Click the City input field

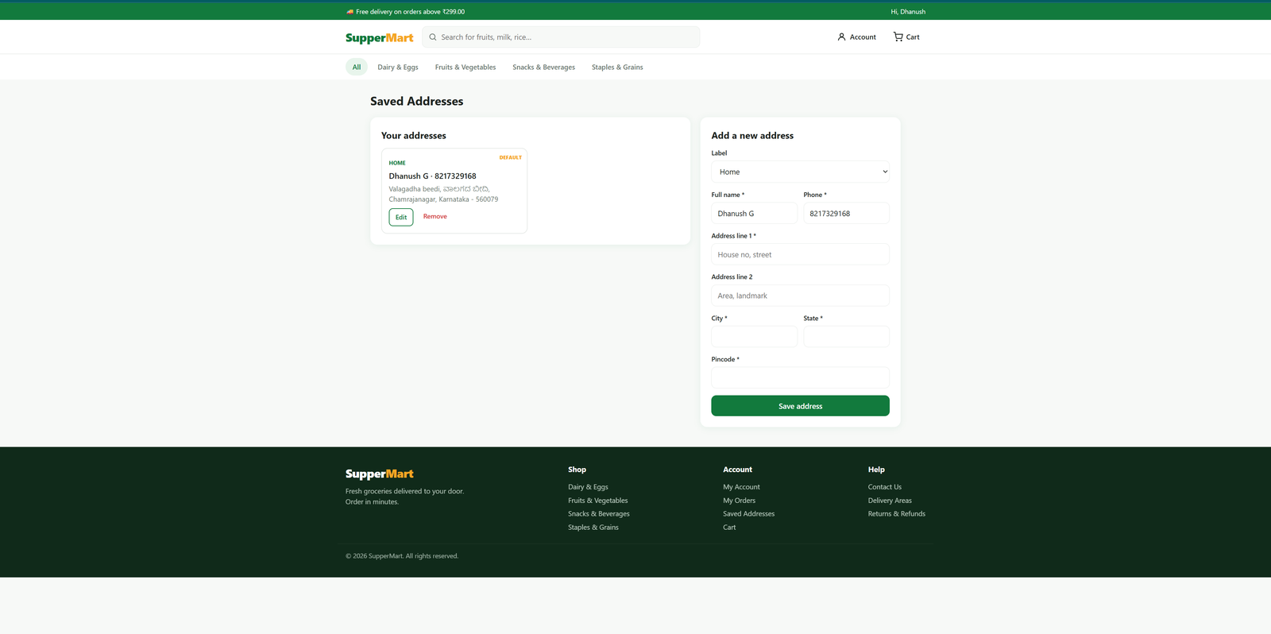[x=754, y=337]
